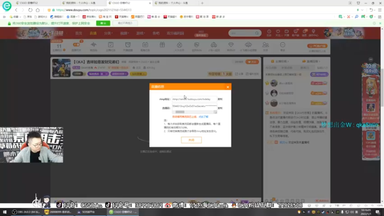Switch to OBS 24.0.3 in taskbar

[25, 212]
